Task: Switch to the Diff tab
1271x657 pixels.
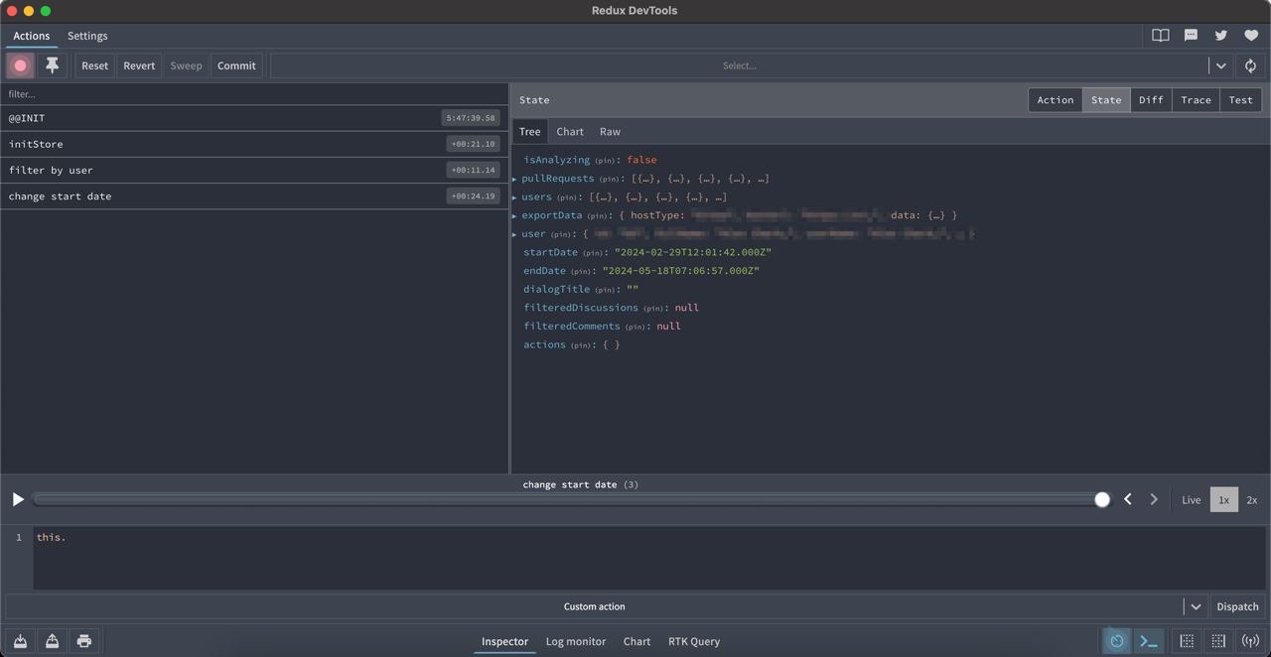Action: [1150, 99]
